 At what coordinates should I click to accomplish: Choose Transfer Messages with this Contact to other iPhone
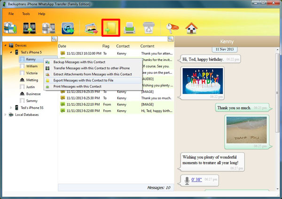(x=93, y=68)
